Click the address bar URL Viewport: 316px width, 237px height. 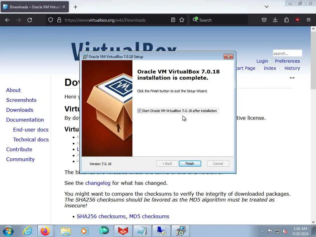pyautogui.click(x=105, y=20)
